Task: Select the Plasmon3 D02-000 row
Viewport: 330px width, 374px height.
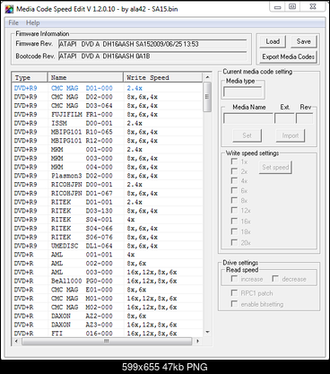Action: [108, 176]
